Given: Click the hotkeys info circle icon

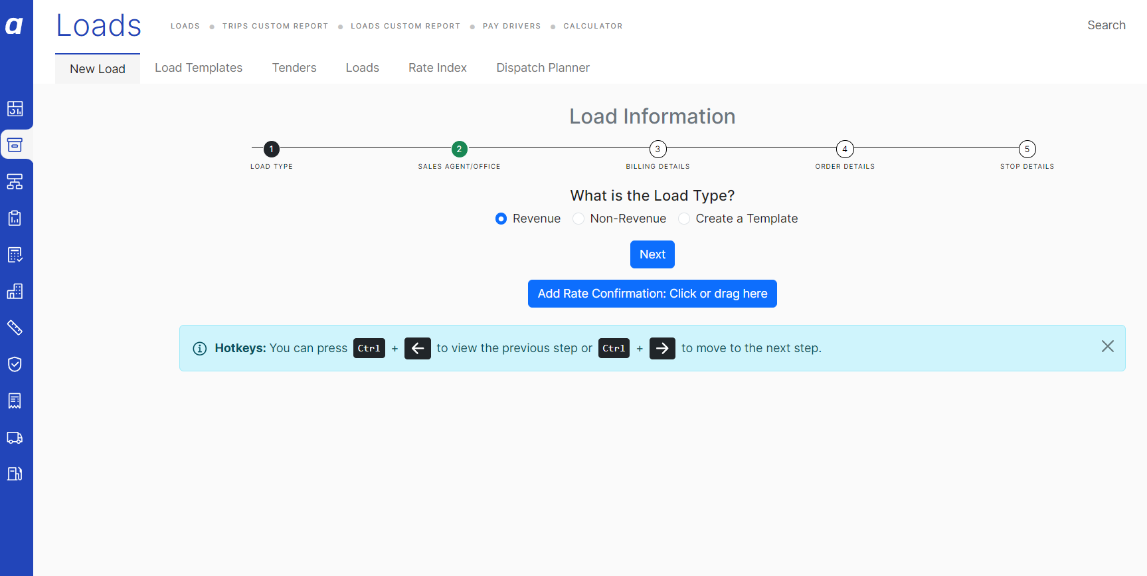Looking at the screenshot, I should click(x=199, y=348).
